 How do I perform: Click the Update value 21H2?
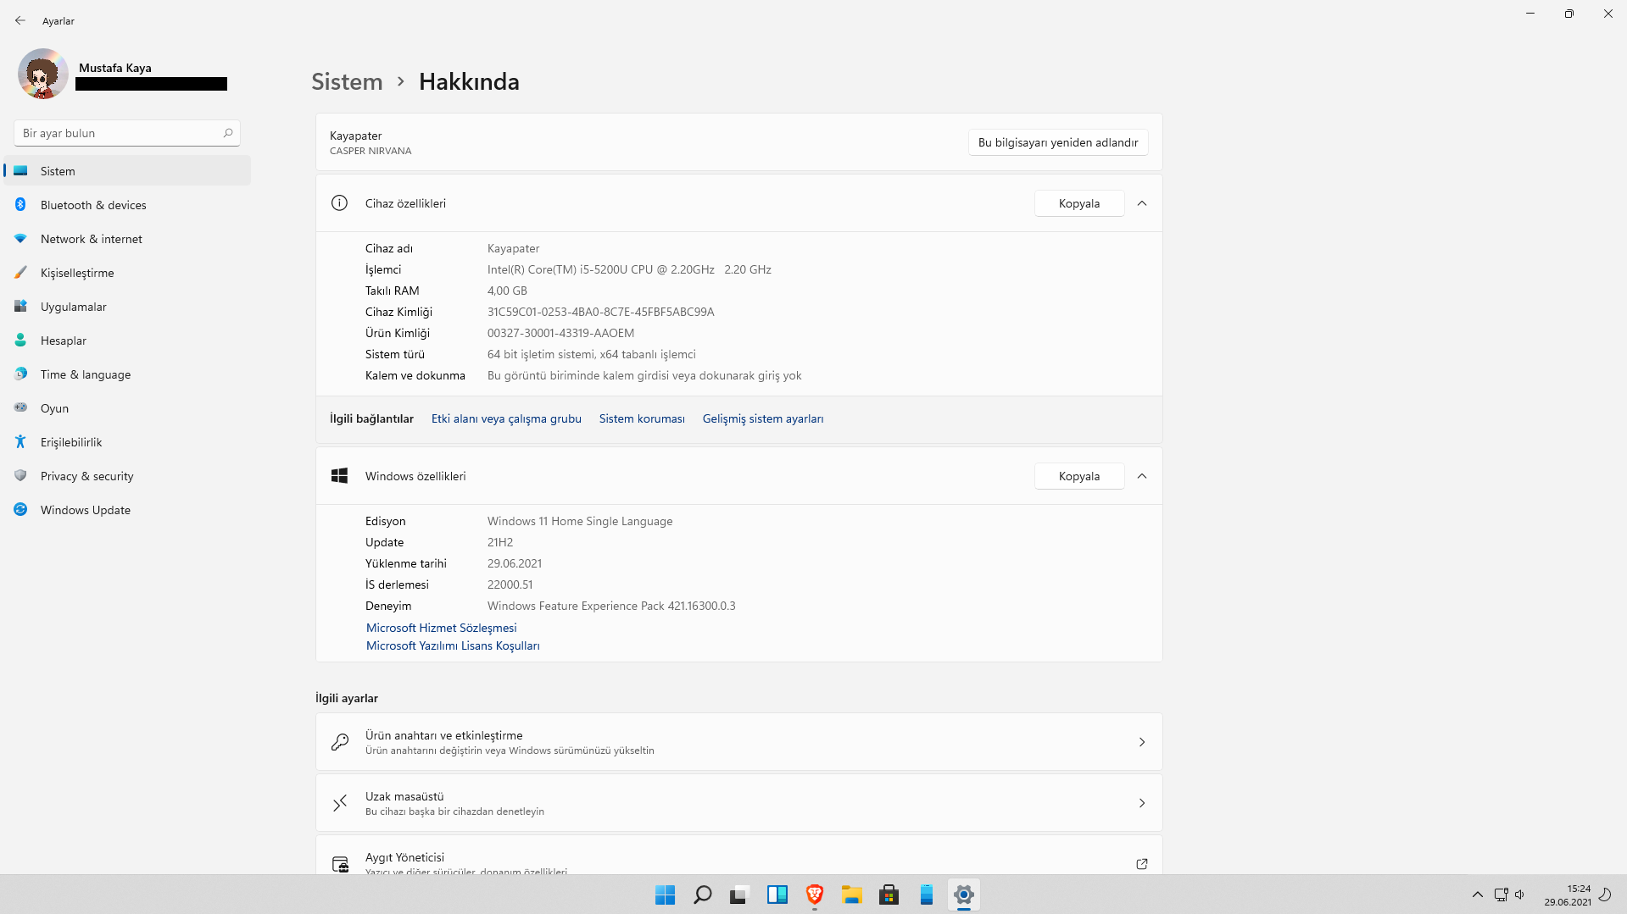(500, 542)
